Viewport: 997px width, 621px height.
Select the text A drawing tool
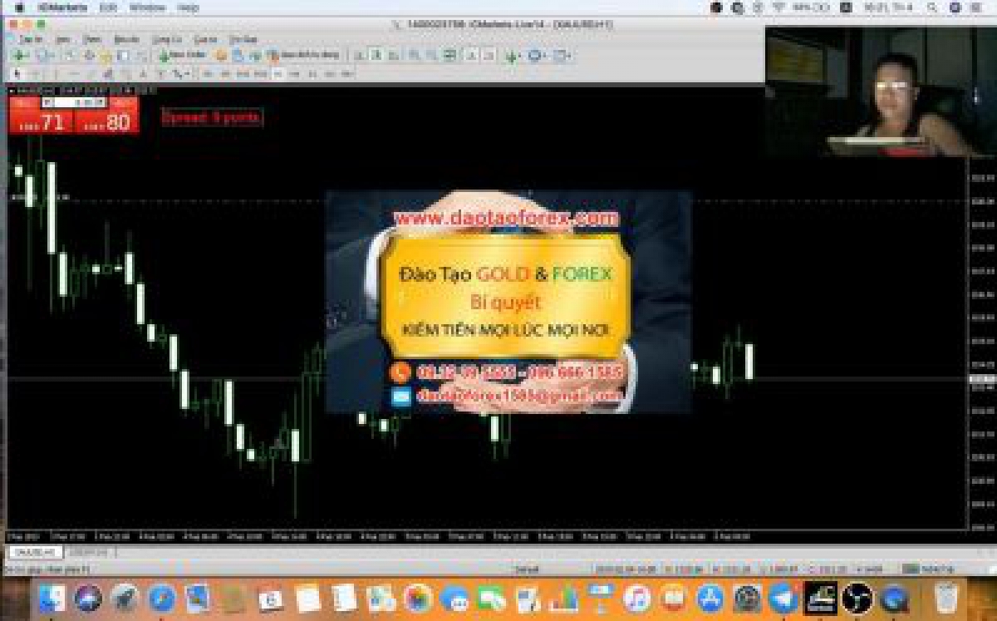(143, 74)
